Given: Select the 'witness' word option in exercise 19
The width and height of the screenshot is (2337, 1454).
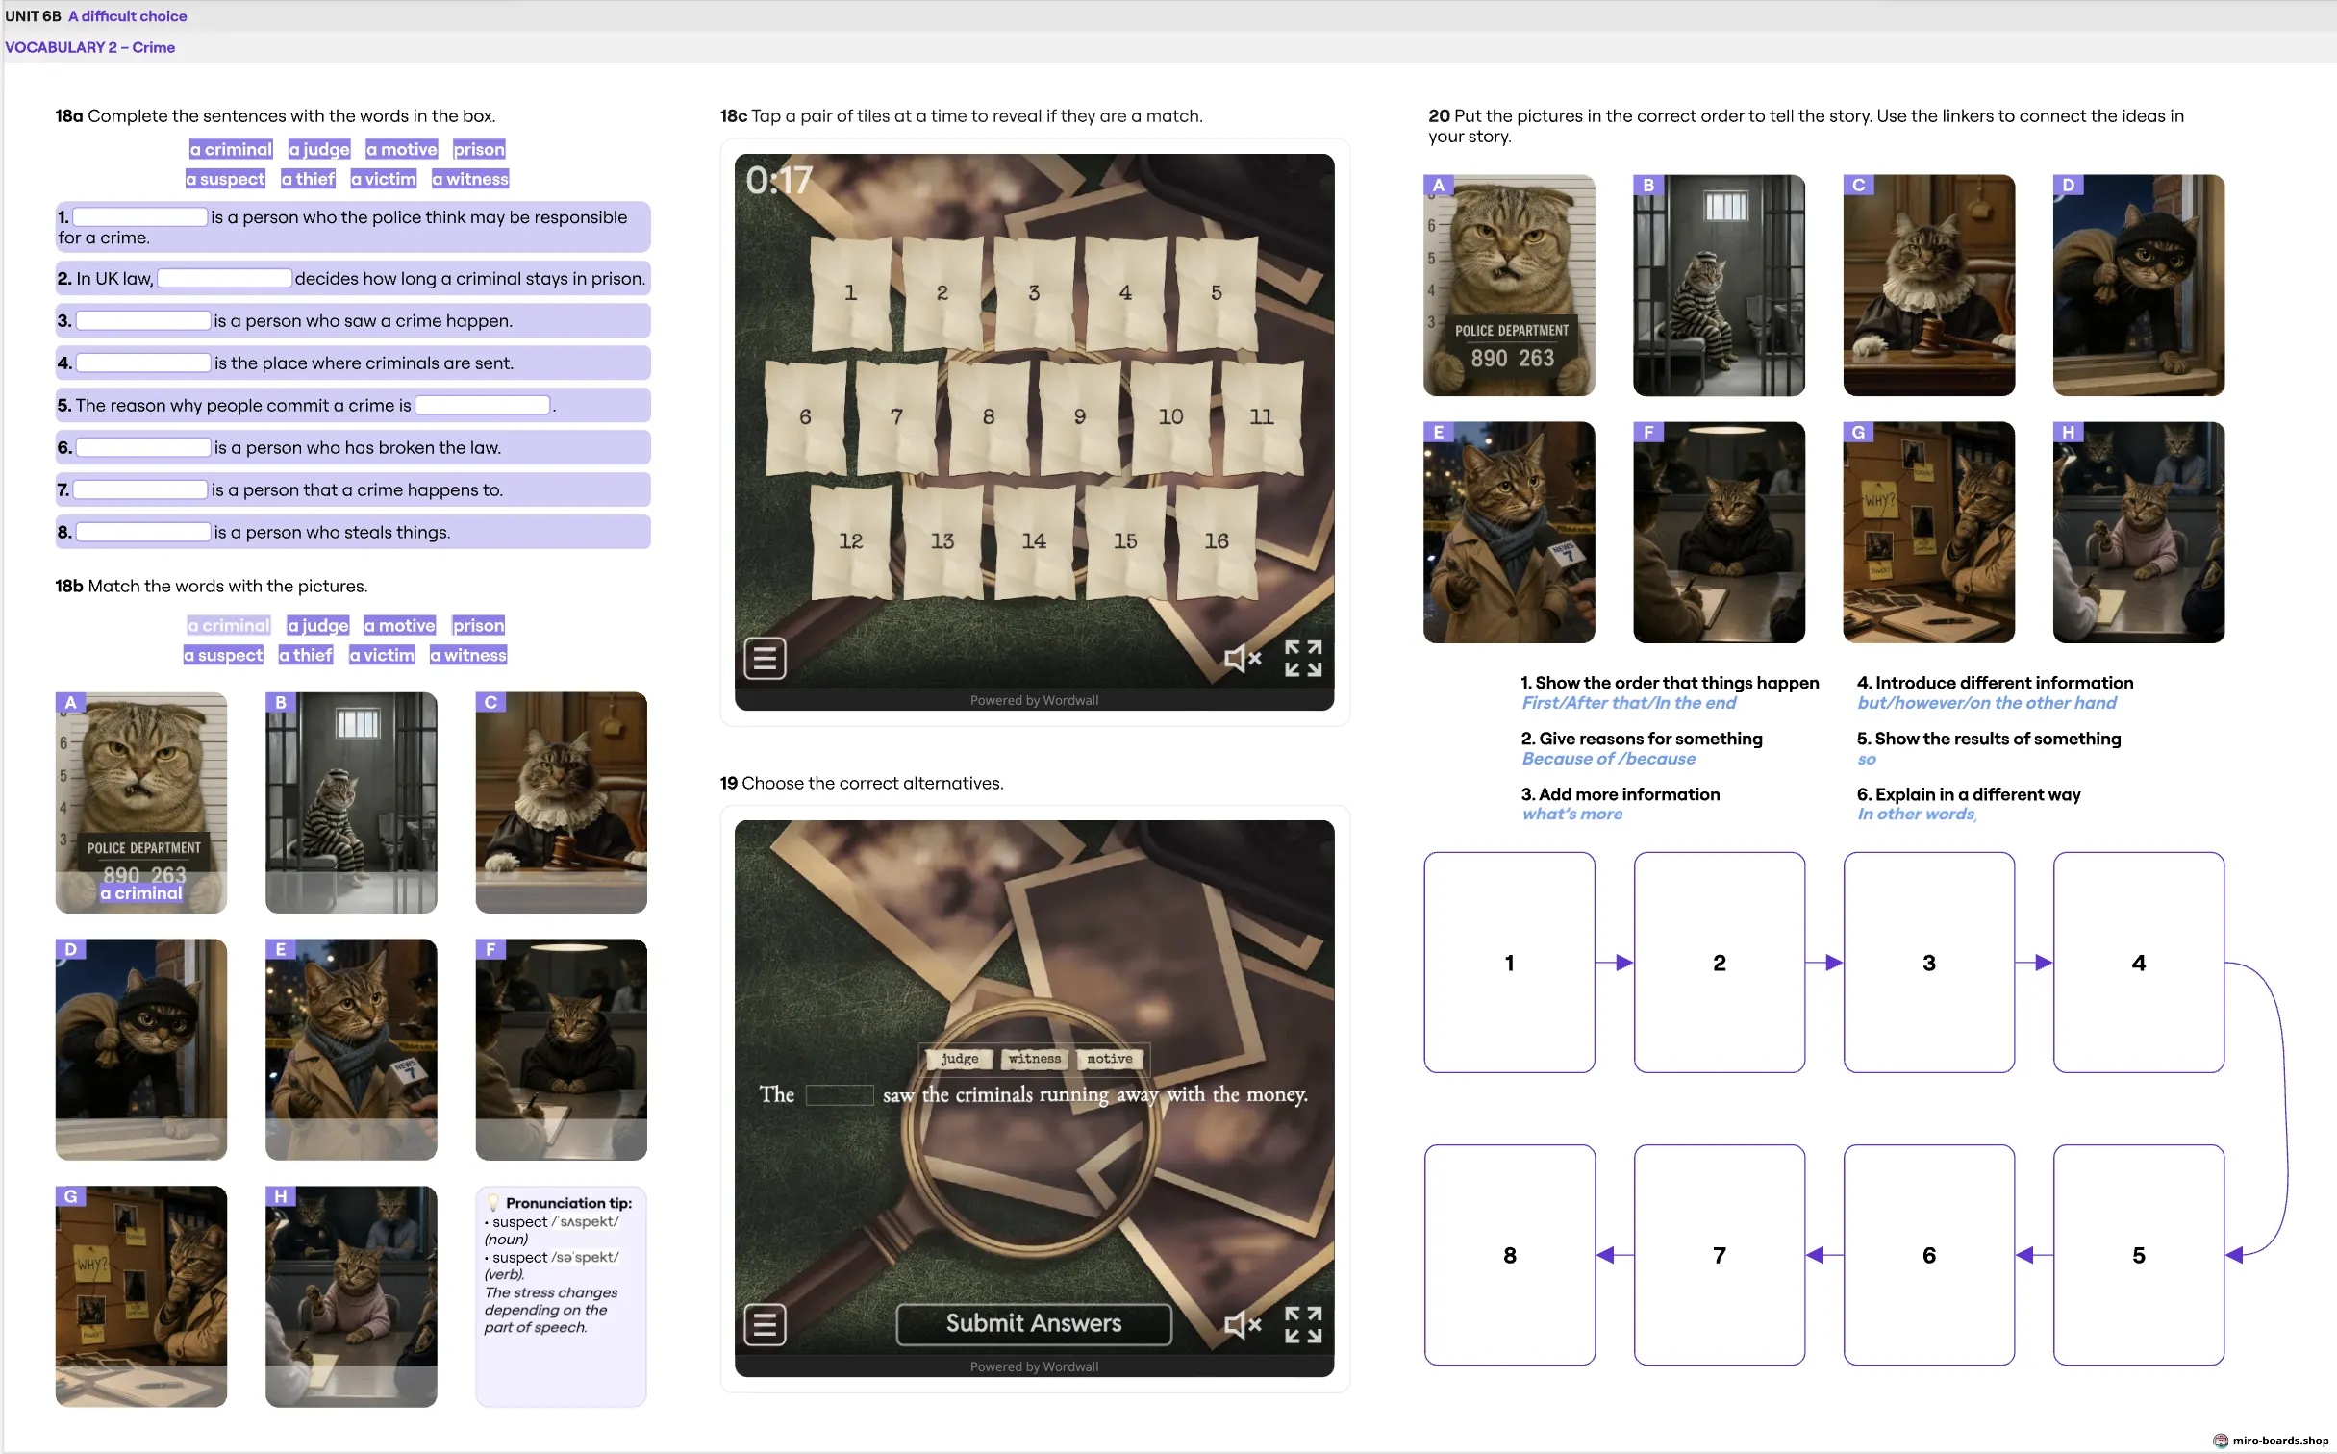Looking at the screenshot, I should pos(1034,1059).
